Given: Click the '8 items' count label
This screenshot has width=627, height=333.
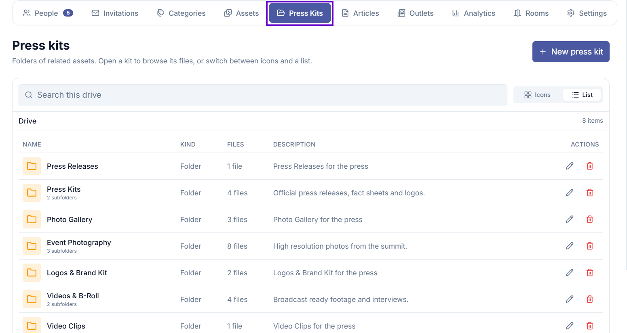Looking at the screenshot, I should point(593,121).
